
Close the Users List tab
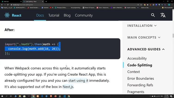point(21,2)
